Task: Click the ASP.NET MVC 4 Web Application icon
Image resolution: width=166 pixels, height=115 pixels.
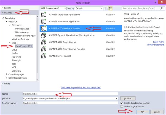Action: click(x=44, y=28)
